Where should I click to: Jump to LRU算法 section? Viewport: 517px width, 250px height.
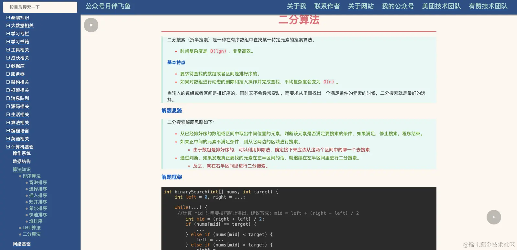[32, 228]
